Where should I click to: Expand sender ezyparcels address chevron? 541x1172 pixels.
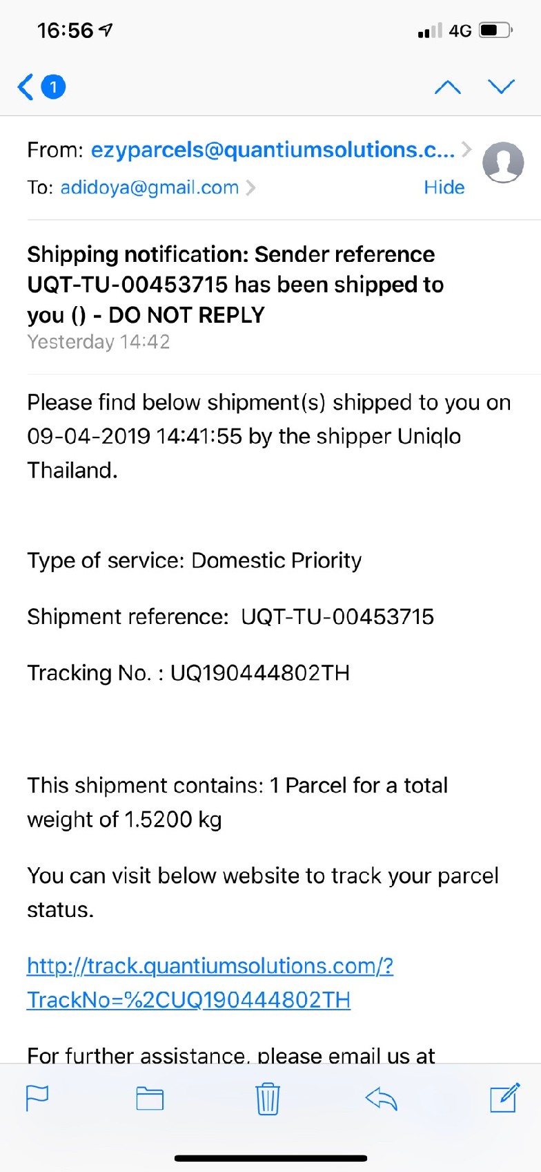pyautogui.click(x=467, y=149)
